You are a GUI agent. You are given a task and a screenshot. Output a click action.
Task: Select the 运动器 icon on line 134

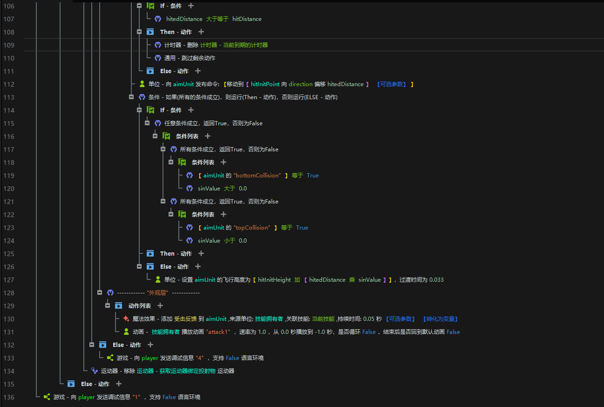[x=95, y=371]
